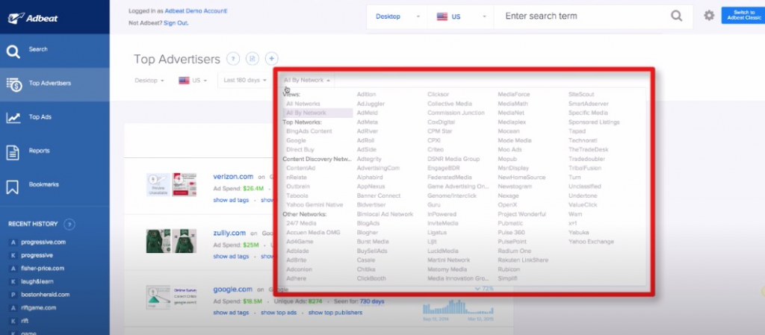
Task: Open google.com advertiser link
Action: pos(233,289)
